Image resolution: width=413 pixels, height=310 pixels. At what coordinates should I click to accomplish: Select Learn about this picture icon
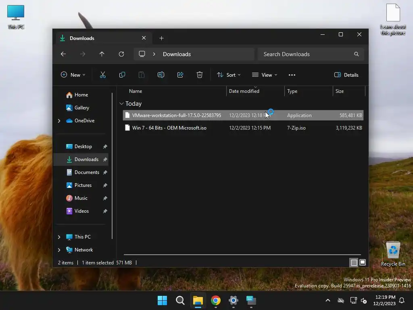[x=393, y=19]
